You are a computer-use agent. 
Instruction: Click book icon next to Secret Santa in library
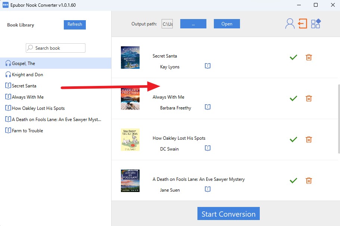pos(8,86)
